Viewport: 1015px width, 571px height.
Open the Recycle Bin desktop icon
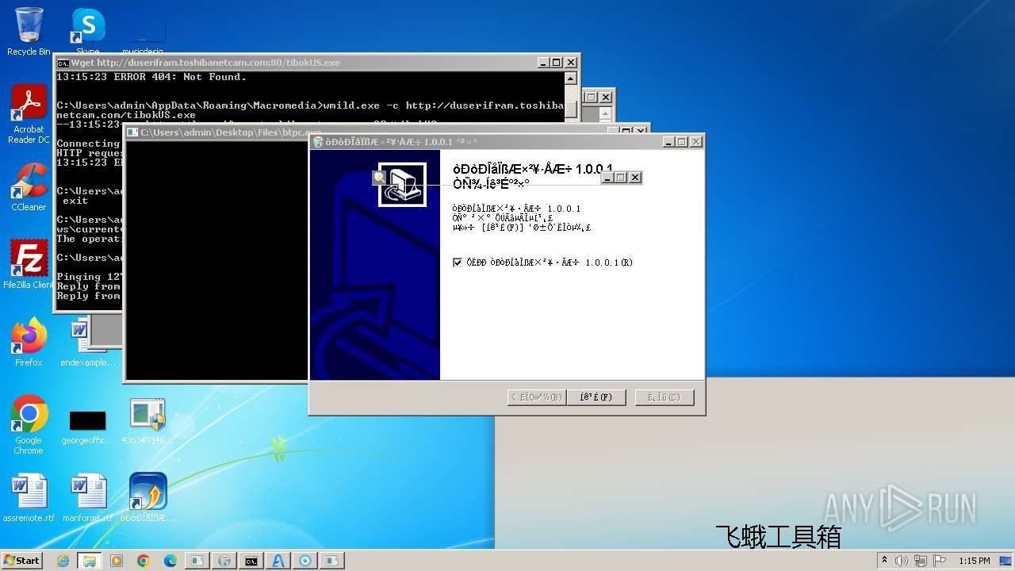[x=29, y=32]
